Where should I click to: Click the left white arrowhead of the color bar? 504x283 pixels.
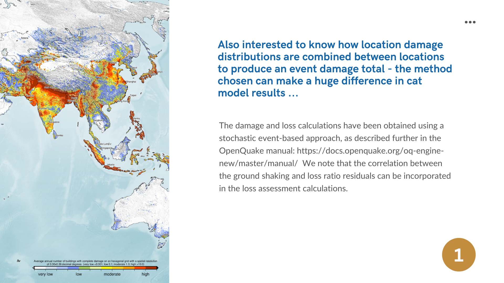(x=34, y=268)
